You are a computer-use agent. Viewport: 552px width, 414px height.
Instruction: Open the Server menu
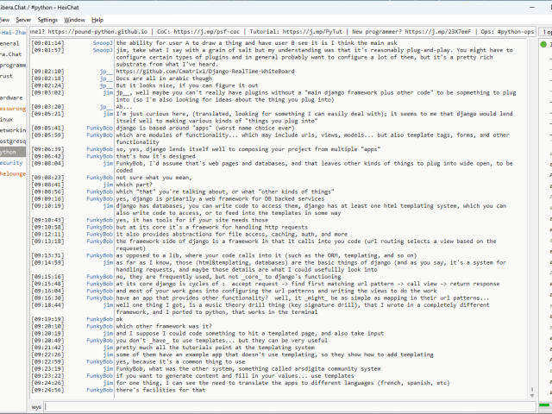point(23,19)
